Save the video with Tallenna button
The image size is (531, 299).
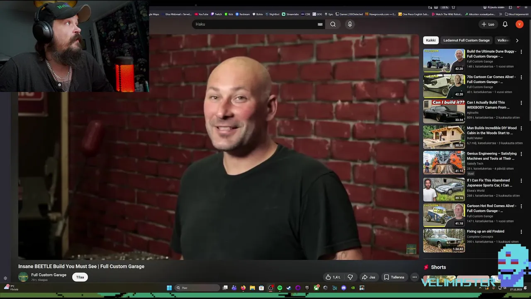coord(394,277)
